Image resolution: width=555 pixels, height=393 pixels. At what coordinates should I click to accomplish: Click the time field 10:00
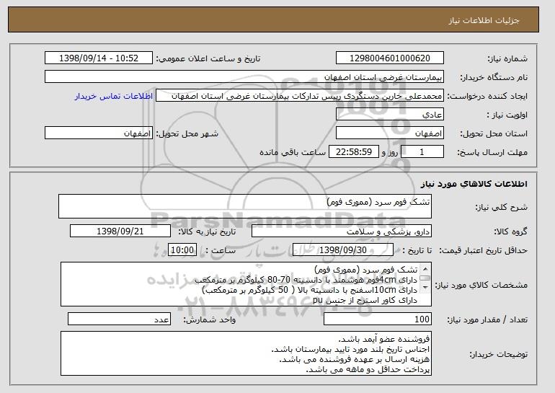pos(182,250)
